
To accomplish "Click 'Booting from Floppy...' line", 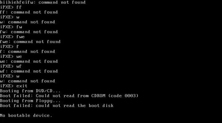I will click(x=30, y=101).
